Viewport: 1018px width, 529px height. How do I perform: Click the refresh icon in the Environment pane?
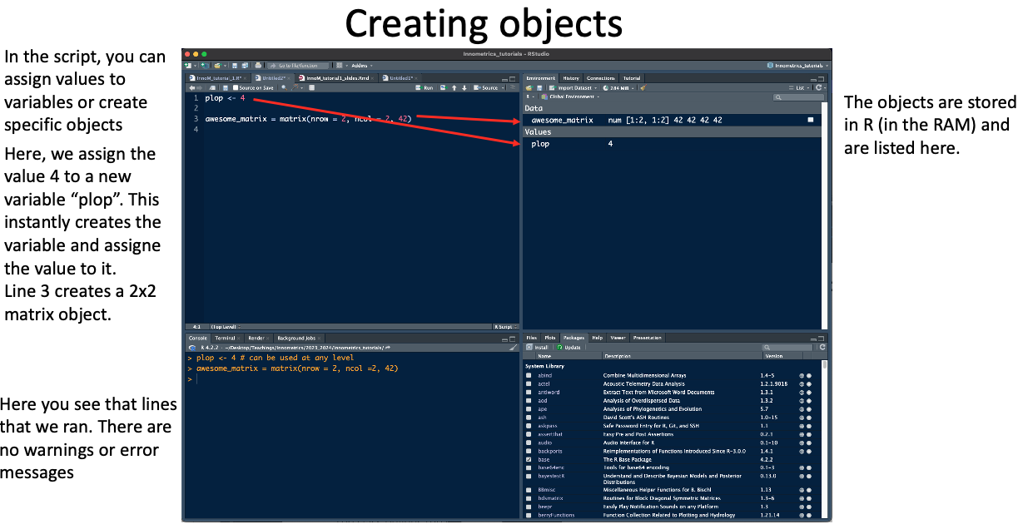[x=819, y=87]
